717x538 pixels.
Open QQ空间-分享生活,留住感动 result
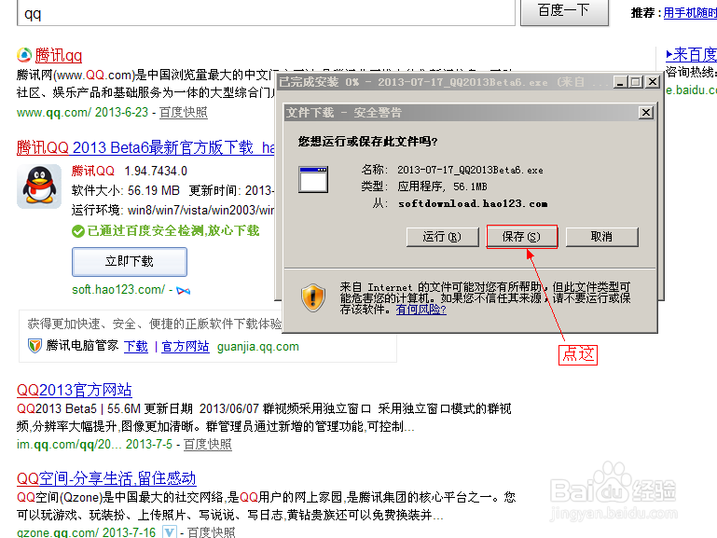click(x=106, y=478)
